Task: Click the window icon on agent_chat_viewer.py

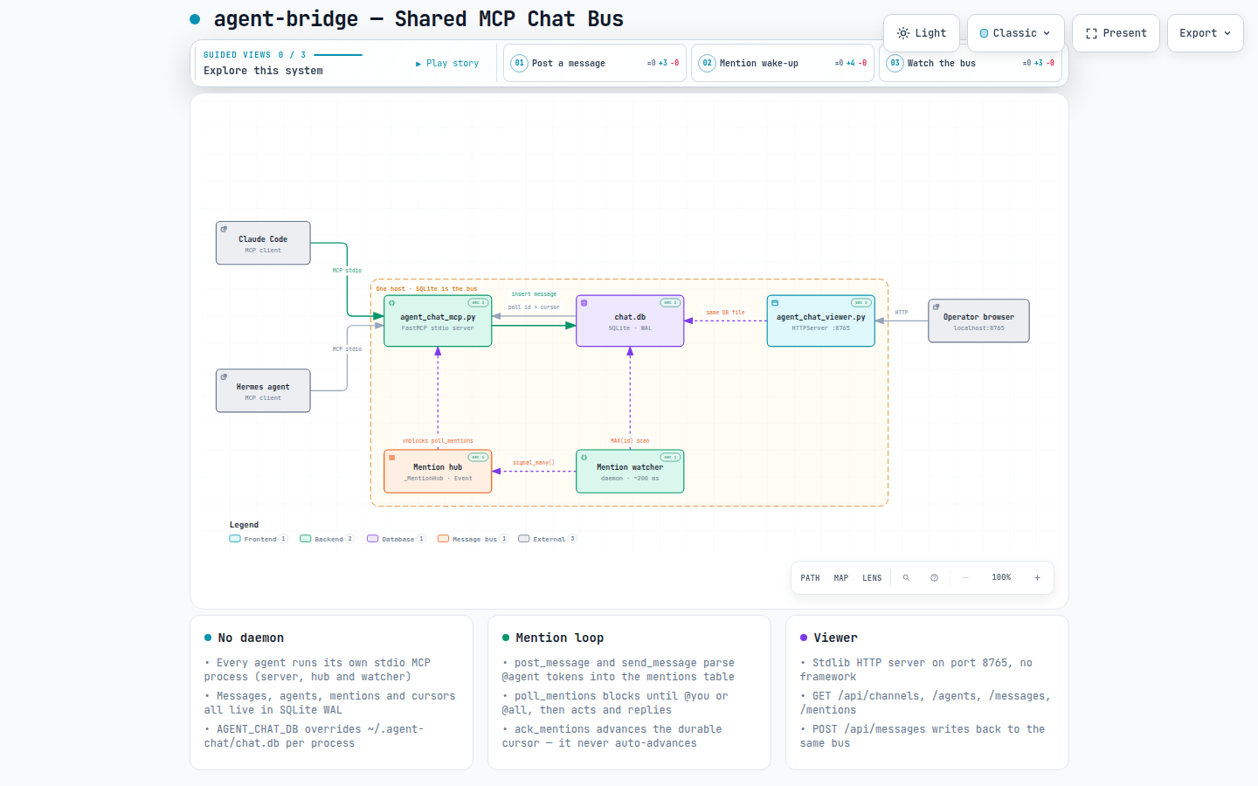Action: point(775,303)
